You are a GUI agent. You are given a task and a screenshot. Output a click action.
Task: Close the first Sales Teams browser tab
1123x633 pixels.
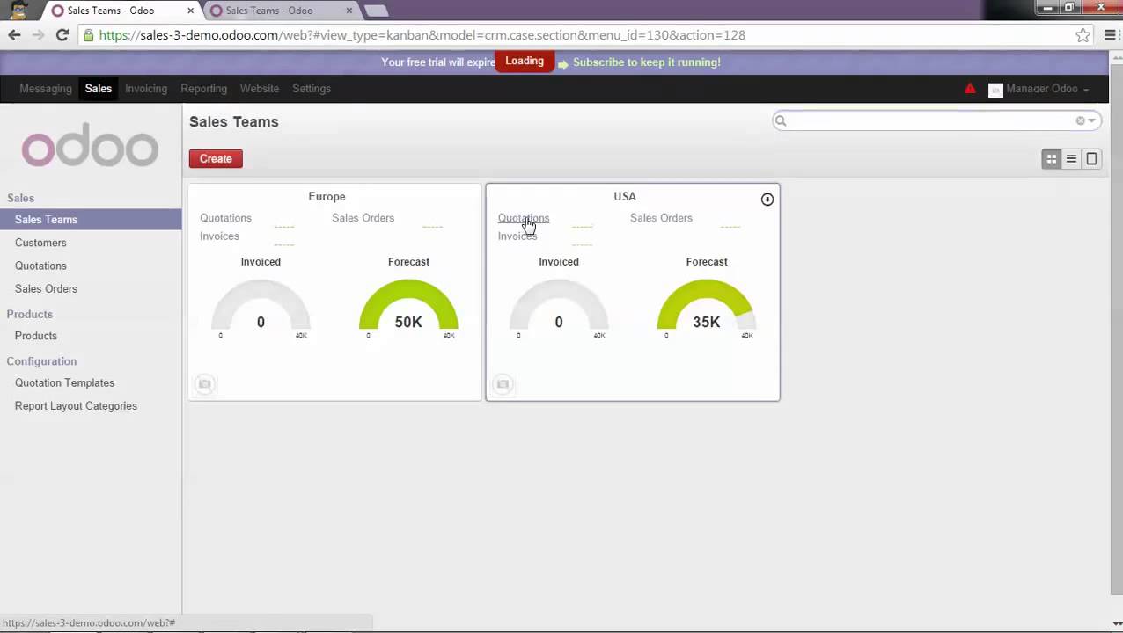[x=192, y=11]
